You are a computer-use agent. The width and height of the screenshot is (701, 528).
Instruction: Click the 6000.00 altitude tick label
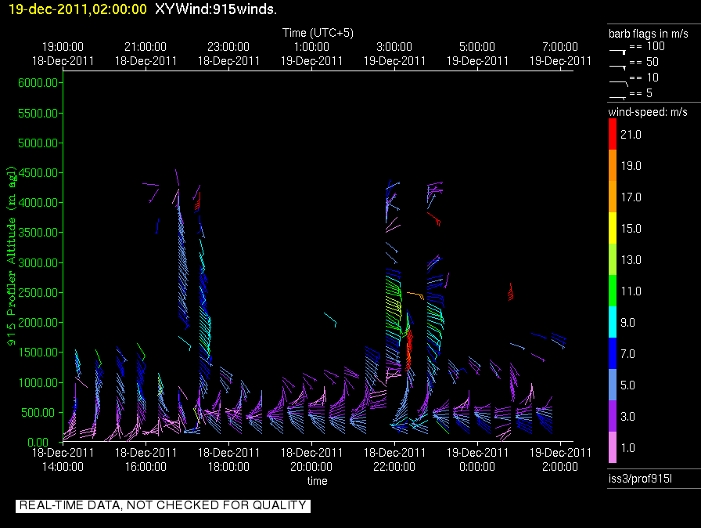38,83
